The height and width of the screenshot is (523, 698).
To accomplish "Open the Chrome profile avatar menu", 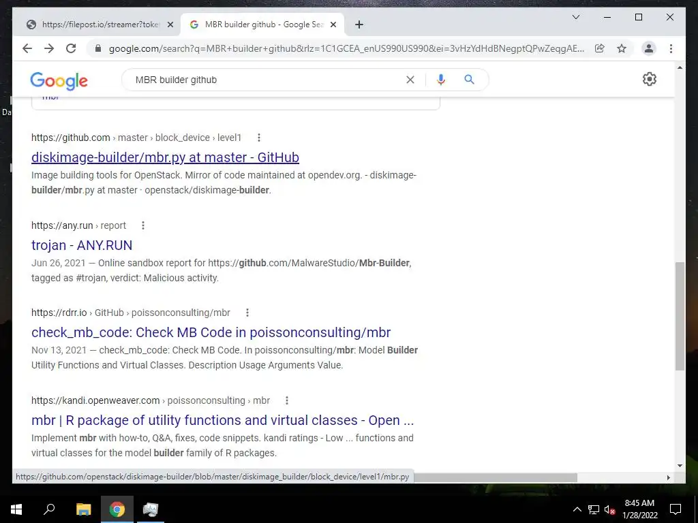I will point(649,48).
